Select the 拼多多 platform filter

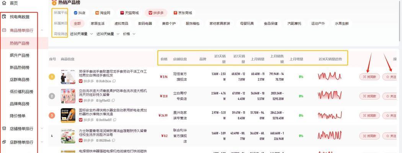[x=156, y=13]
